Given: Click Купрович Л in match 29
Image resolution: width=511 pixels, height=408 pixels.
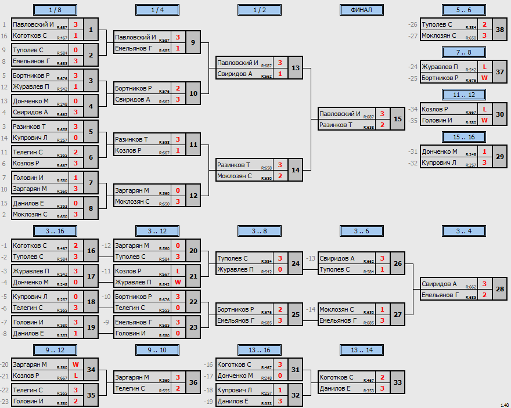Looking at the screenshot, I should pos(439,163).
